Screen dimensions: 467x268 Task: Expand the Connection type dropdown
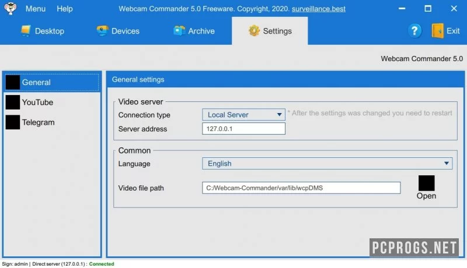[x=243, y=115]
